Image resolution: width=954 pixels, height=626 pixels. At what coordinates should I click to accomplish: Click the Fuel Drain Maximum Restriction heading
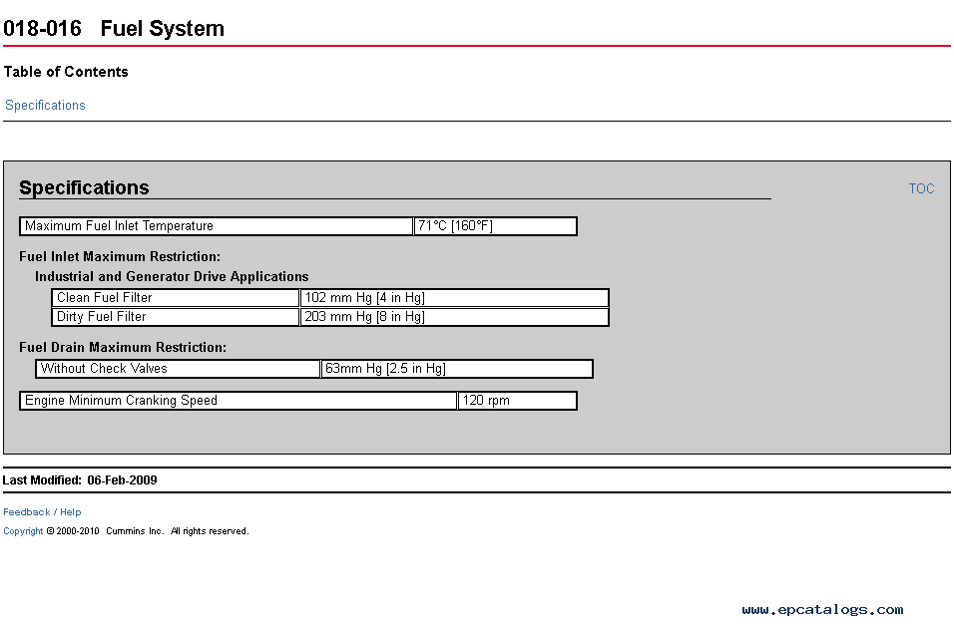click(123, 348)
